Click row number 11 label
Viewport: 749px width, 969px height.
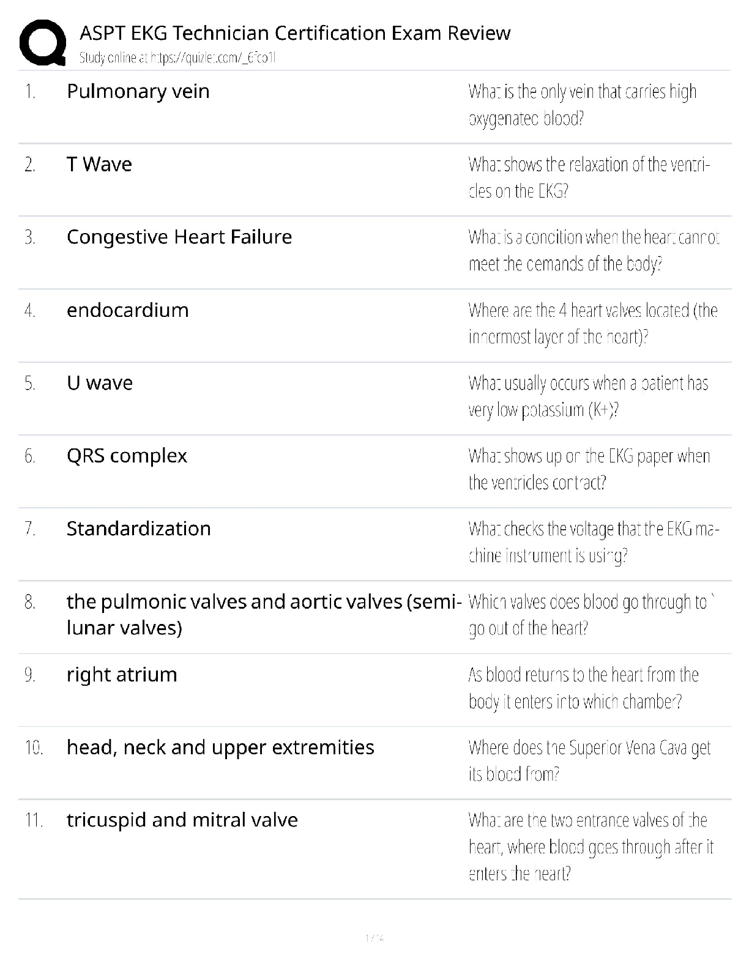point(34,820)
